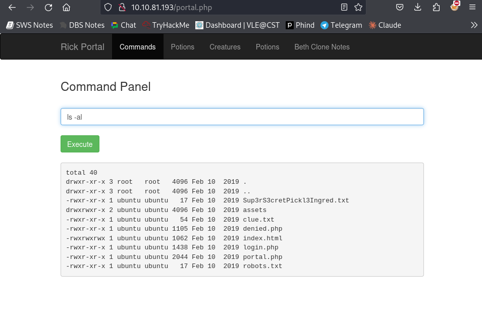The image size is (482, 314).
Task: Click the insecure connection padlock icon
Action: [122, 8]
